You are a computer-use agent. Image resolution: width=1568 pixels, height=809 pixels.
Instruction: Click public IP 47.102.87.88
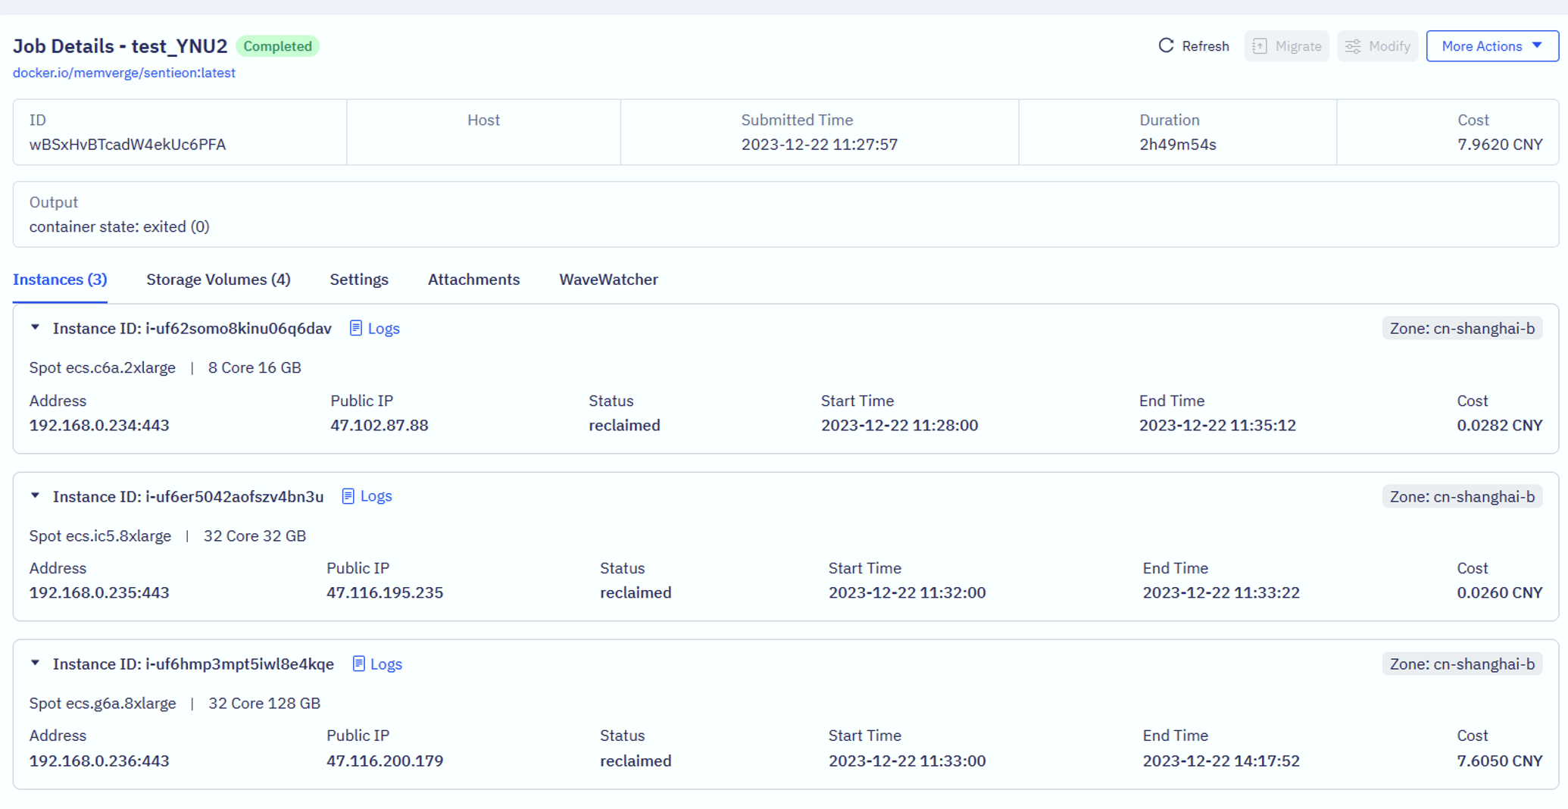tap(380, 425)
